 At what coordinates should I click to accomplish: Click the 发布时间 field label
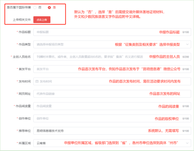pos(24,82)
